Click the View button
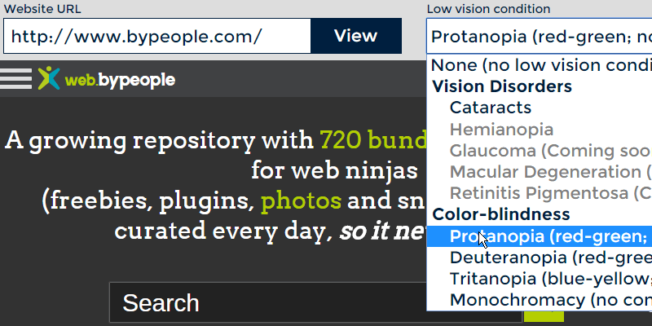 356,36
